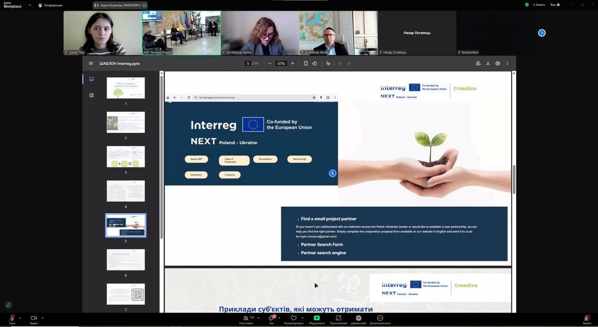
Task: Click the document's vertical scrollbar
Action: tap(514, 180)
